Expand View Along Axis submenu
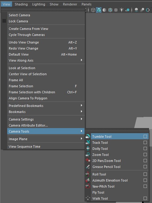 (x=46, y=60)
